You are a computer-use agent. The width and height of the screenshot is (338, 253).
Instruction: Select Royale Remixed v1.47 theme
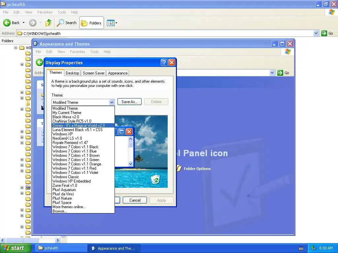tap(83, 143)
